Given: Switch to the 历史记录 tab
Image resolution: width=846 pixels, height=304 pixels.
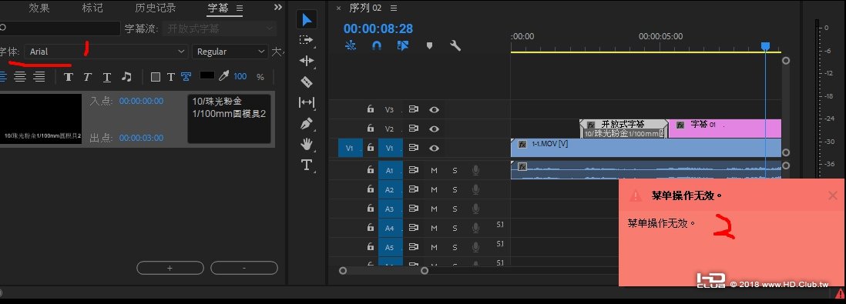Looking at the screenshot, I should pos(156,8).
